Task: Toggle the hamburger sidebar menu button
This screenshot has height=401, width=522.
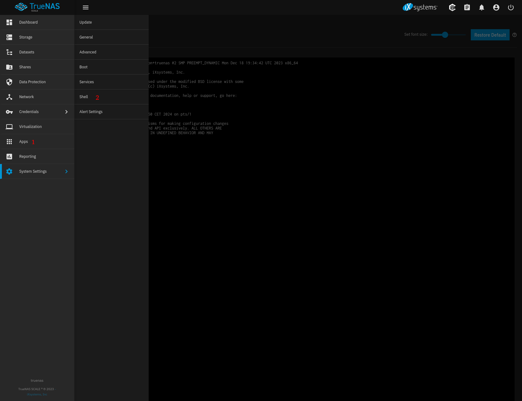Action: click(86, 7)
